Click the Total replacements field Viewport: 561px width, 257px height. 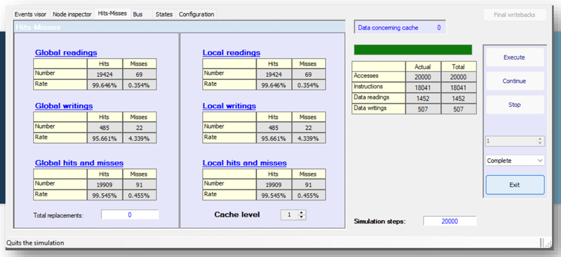(x=130, y=215)
